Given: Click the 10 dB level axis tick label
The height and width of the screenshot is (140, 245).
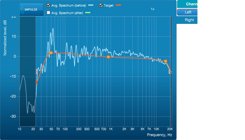Looking at the screenshot, I should point(13,36).
